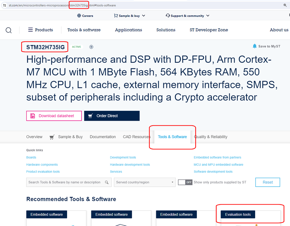Select the Tools & Software tab
The width and height of the screenshot is (290, 226).
(x=172, y=137)
